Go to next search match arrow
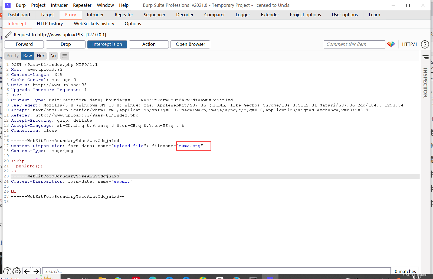Image resolution: width=433 pixels, height=279 pixels. (x=36, y=271)
